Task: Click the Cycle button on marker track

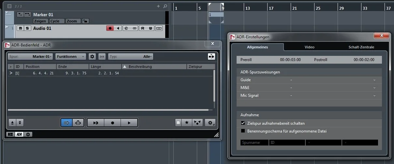Action: (x=57, y=21)
